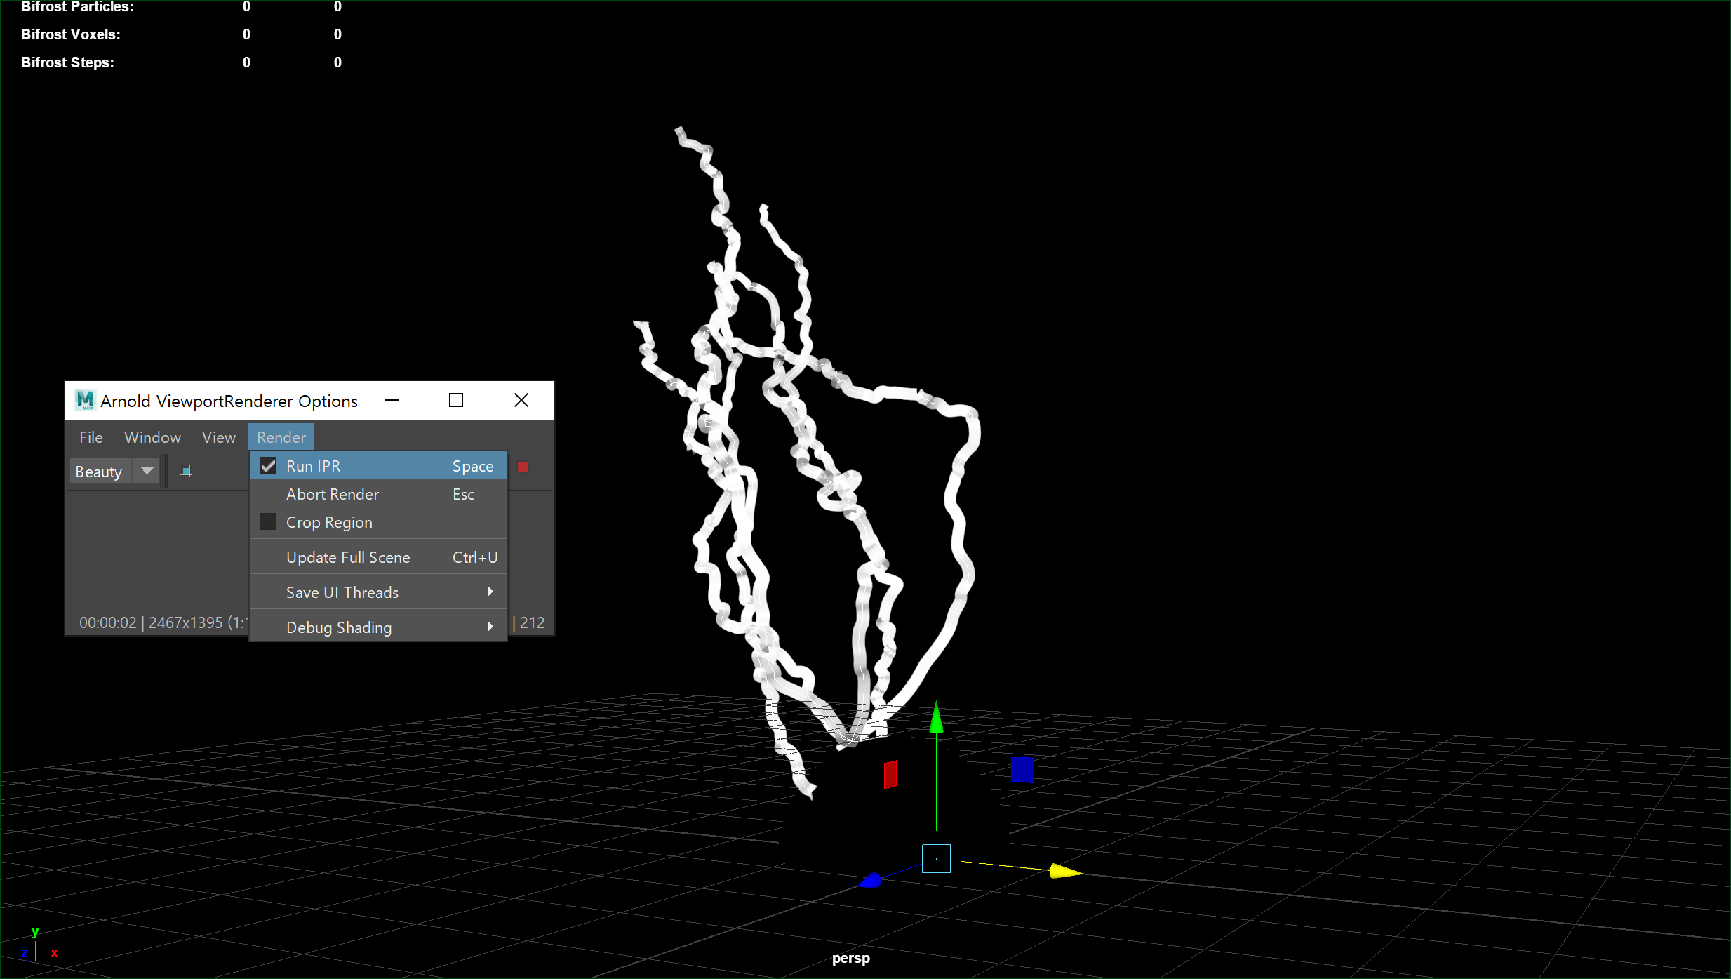Image resolution: width=1731 pixels, height=979 pixels.
Task: Expand the Debug Shading submenu
Action: point(339,627)
